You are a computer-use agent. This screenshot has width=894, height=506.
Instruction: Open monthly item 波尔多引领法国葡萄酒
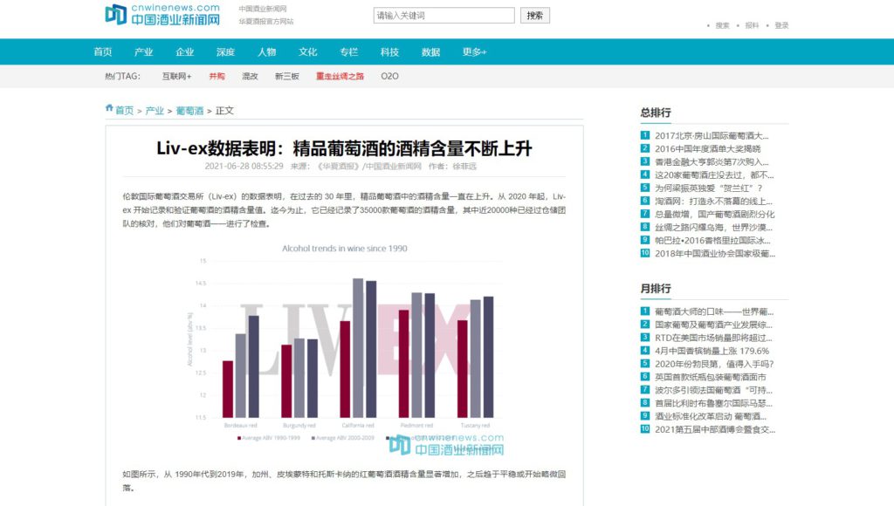point(713,390)
